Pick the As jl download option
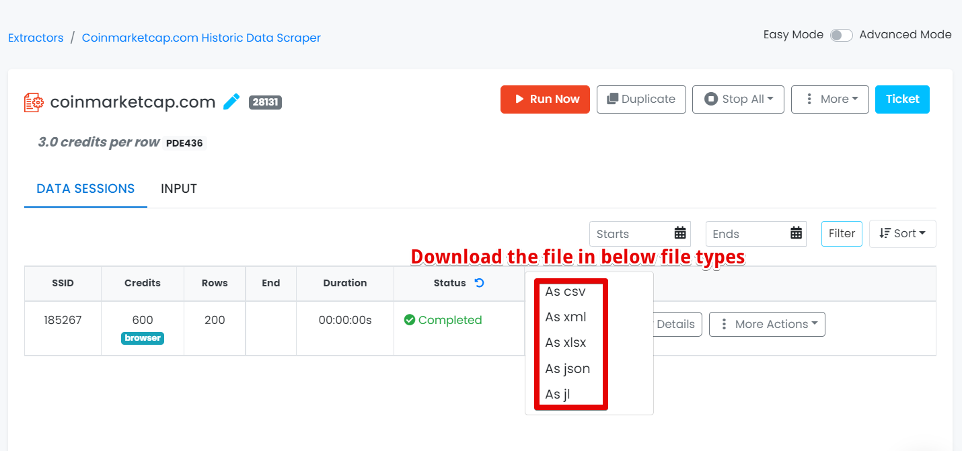This screenshot has width=962, height=451. (558, 394)
